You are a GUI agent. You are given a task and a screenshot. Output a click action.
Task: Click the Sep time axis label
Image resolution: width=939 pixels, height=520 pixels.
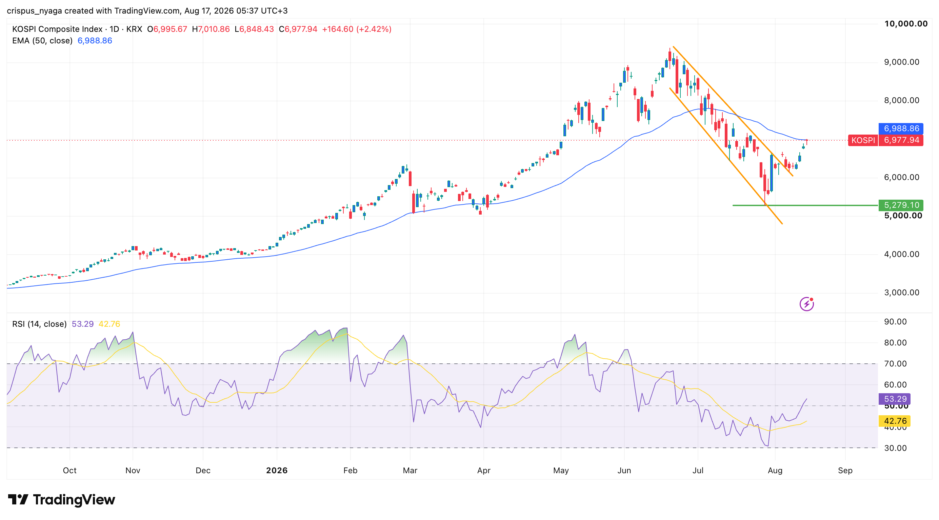pos(845,471)
